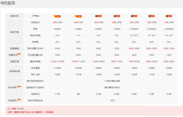The width and height of the screenshot is (183, 117).
Task: Click the 保存期 row label
Action: tap(35, 42)
